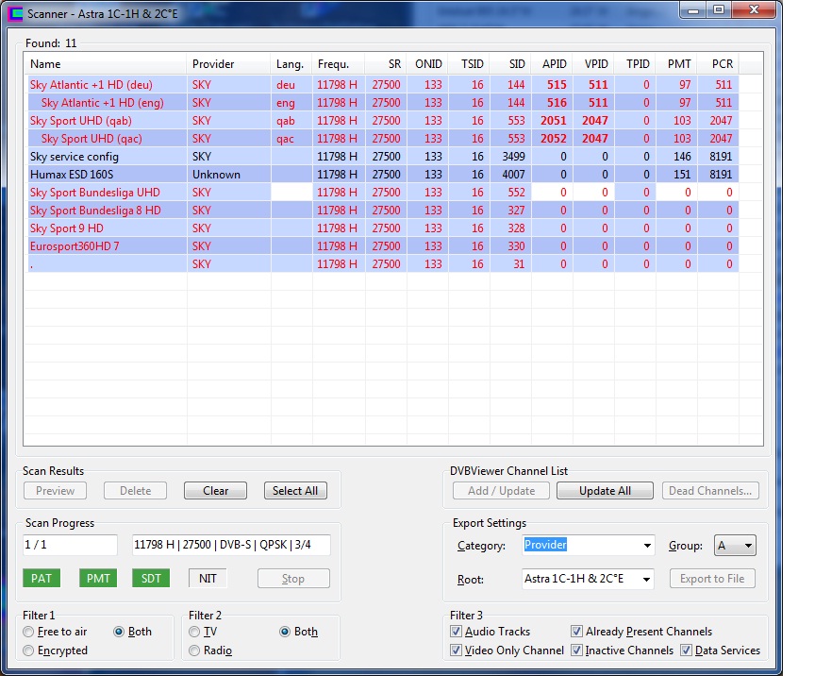Click the Preview button
815x676 pixels.
pyautogui.click(x=55, y=491)
